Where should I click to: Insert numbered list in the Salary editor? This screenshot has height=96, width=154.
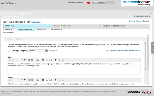(x=22, y=60)
